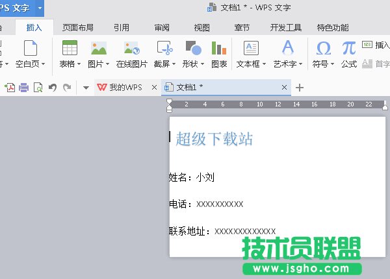Open Online Pictures (在线图片)

(x=131, y=49)
